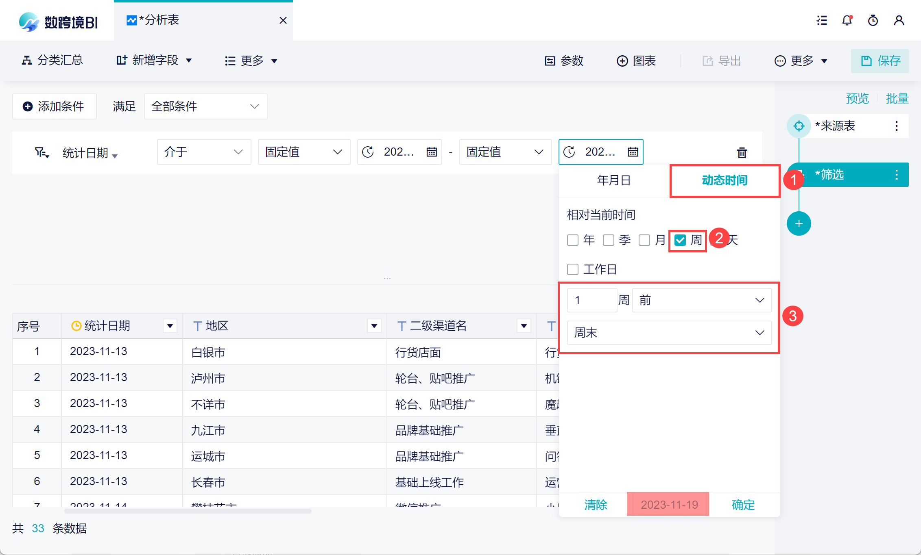Expand the 周末 dropdown
This screenshot has width=921, height=555.
[x=669, y=333]
